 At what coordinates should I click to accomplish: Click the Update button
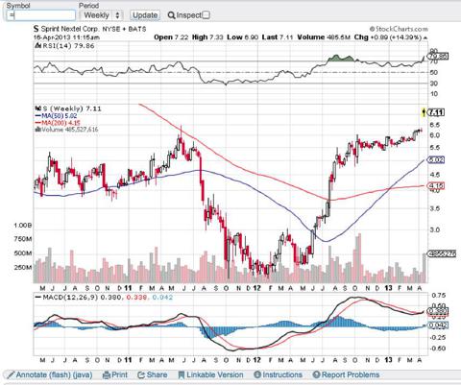coord(145,15)
